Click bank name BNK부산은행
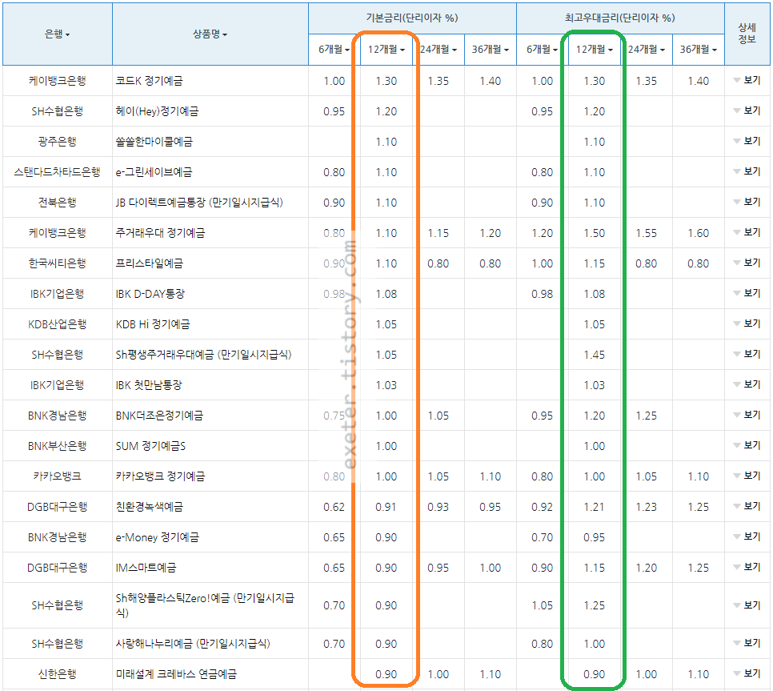Viewport: 773px width, 691px height. tap(57, 446)
